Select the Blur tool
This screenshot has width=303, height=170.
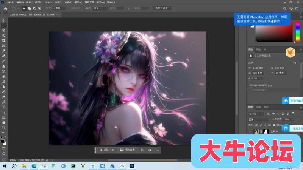pyautogui.click(x=3, y=87)
